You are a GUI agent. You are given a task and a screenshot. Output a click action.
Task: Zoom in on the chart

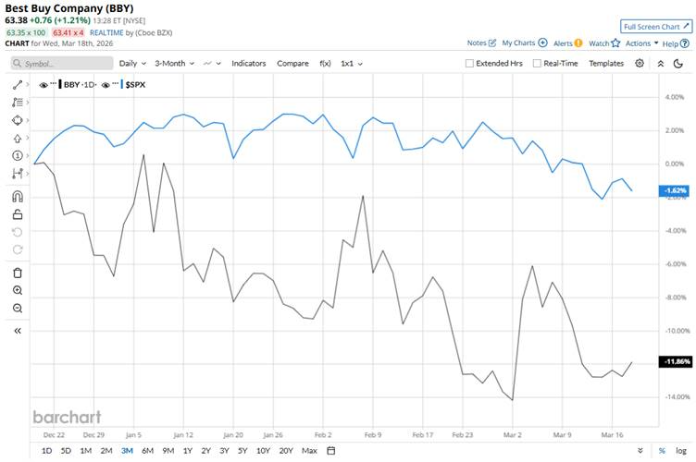click(x=18, y=290)
